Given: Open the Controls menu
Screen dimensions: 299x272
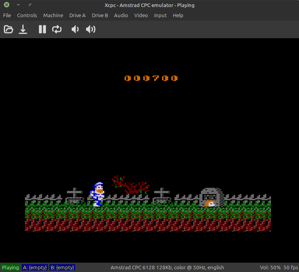Looking at the screenshot, I should click(x=27, y=16).
